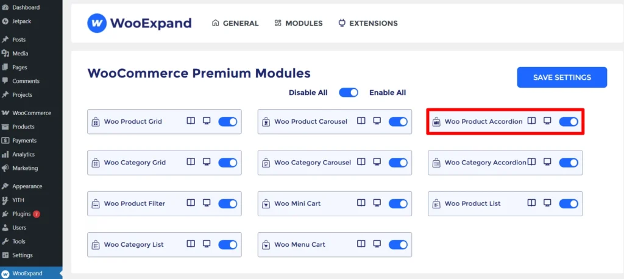Switch off Woo Product Accordion module
624x279 pixels.
pyautogui.click(x=568, y=122)
